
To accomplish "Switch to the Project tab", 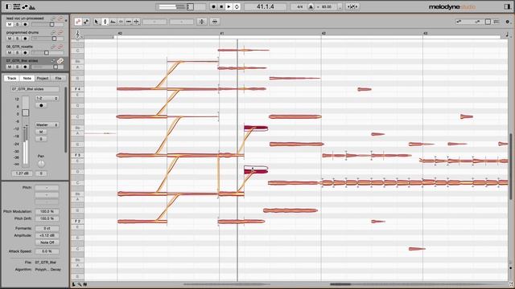I will click(43, 78).
